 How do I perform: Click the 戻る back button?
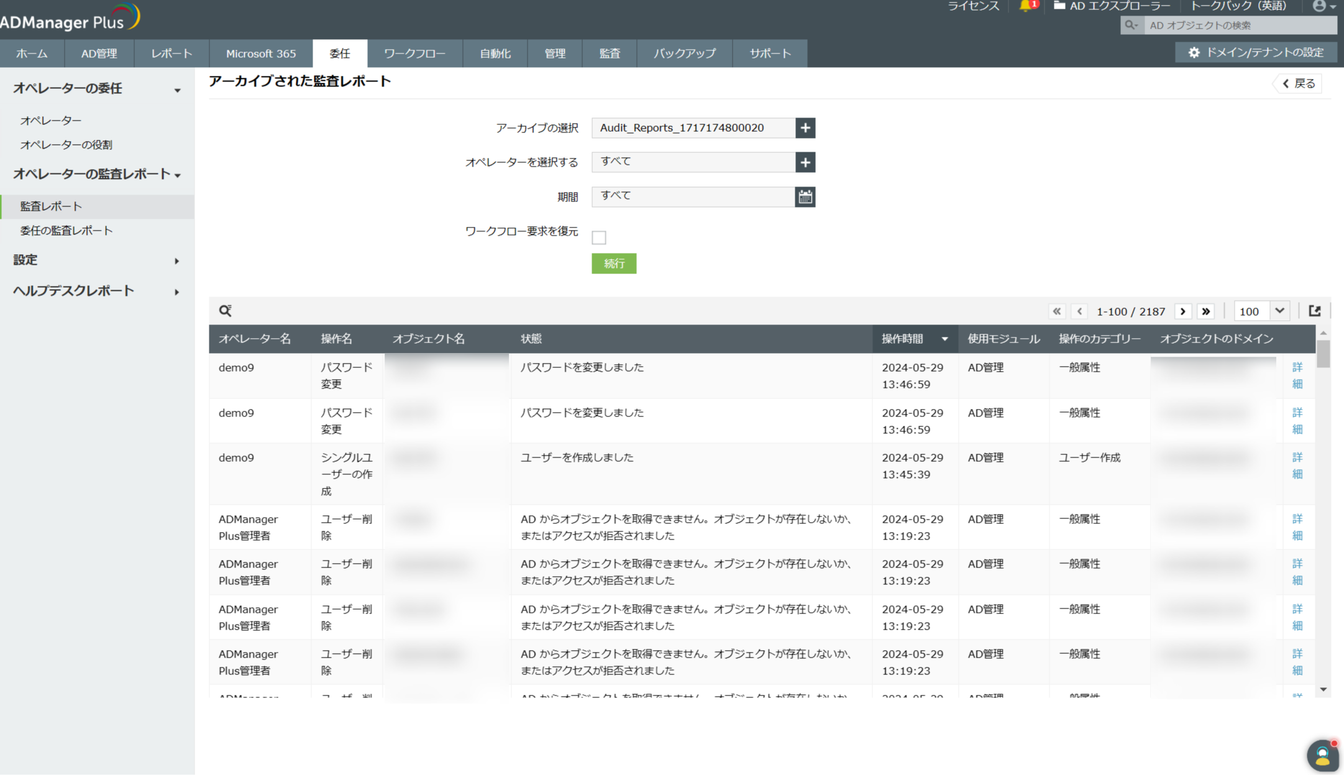click(1299, 84)
